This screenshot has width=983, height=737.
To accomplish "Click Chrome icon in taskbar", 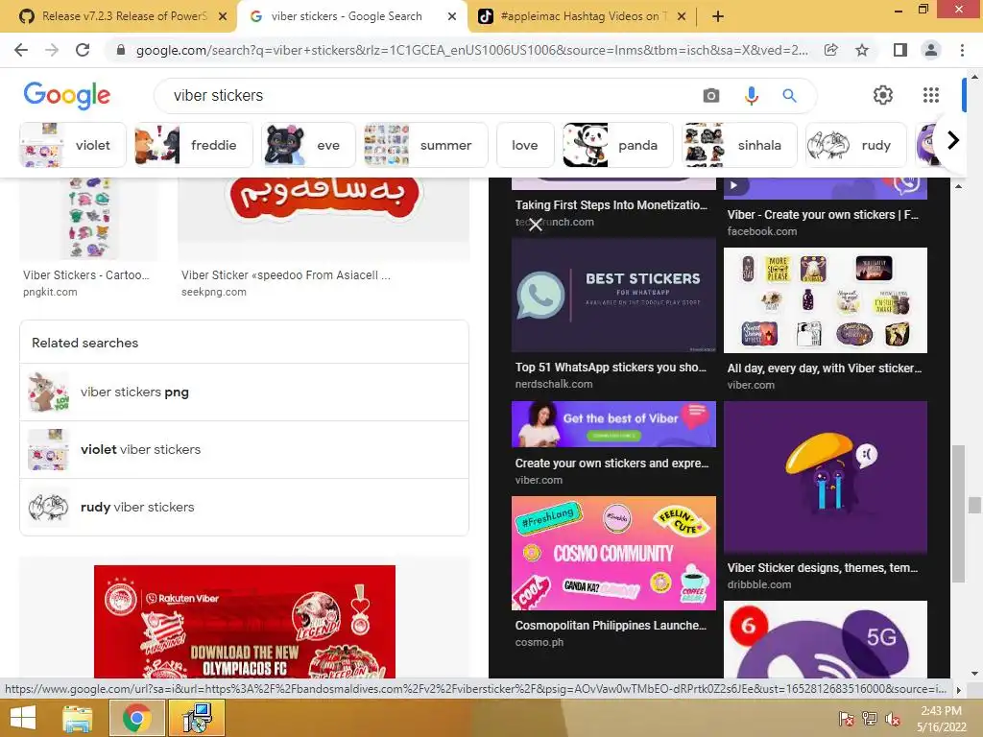I will coord(136,718).
